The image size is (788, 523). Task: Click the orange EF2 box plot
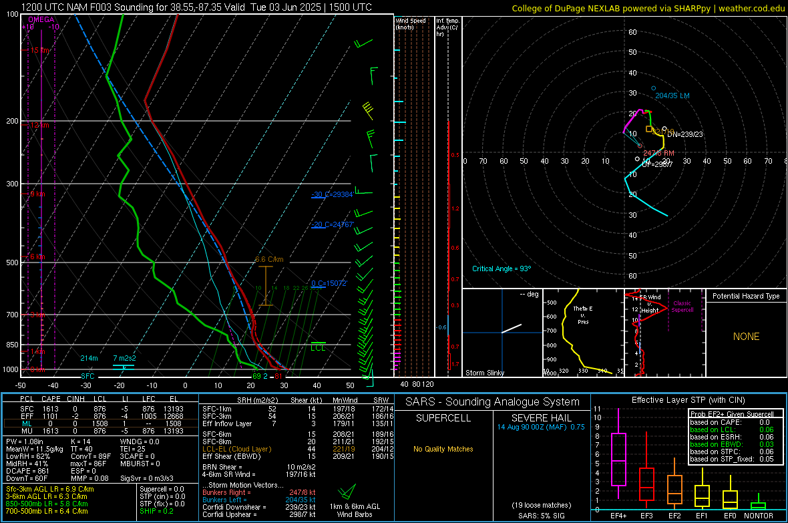pos(674,484)
